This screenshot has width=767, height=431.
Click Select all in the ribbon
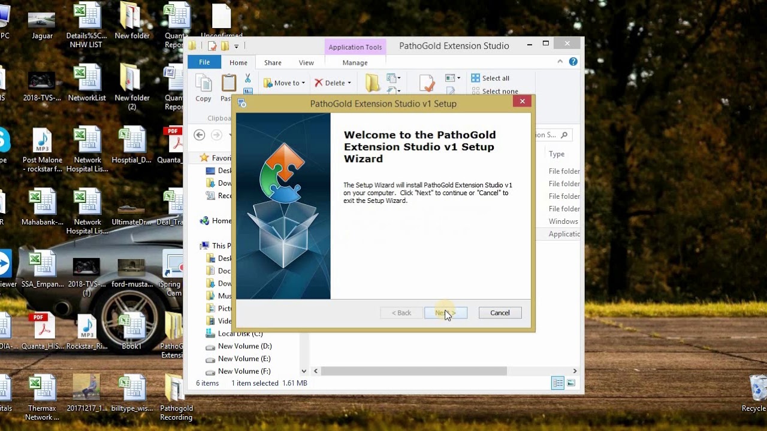490,78
